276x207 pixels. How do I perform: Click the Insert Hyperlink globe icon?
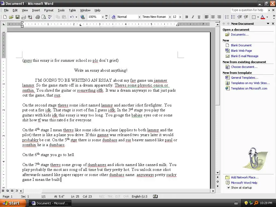(82, 17)
